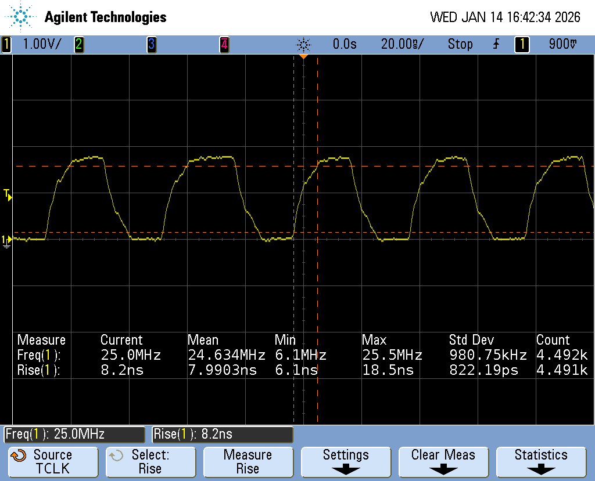Select the pink channel 4 indicator
The width and height of the screenshot is (595, 481).
pos(224,44)
